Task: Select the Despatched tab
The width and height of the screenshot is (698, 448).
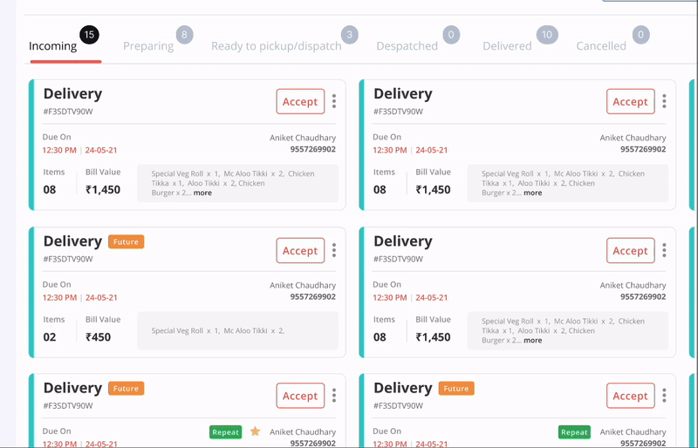Action: click(407, 46)
